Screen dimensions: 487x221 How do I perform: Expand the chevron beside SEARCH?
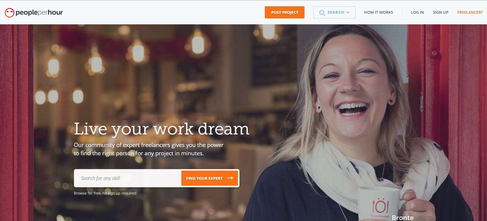pyautogui.click(x=348, y=12)
